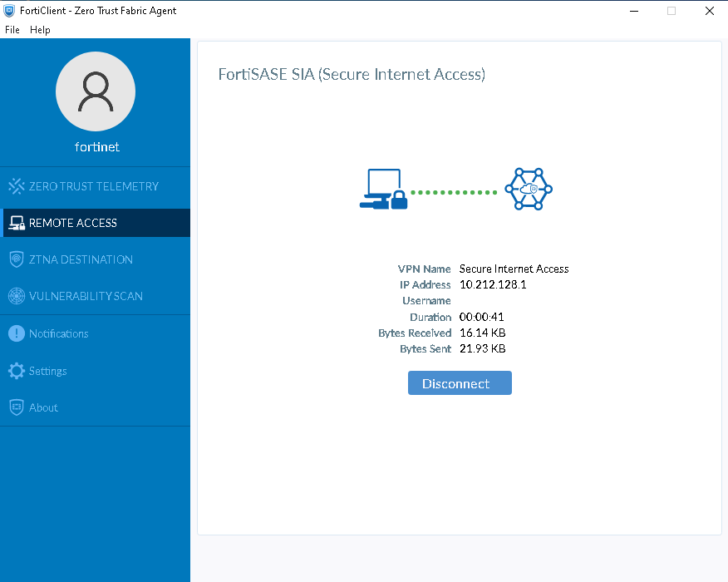
Task: Click the Zero Trust Telemetry icon
Action: (17, 186)
